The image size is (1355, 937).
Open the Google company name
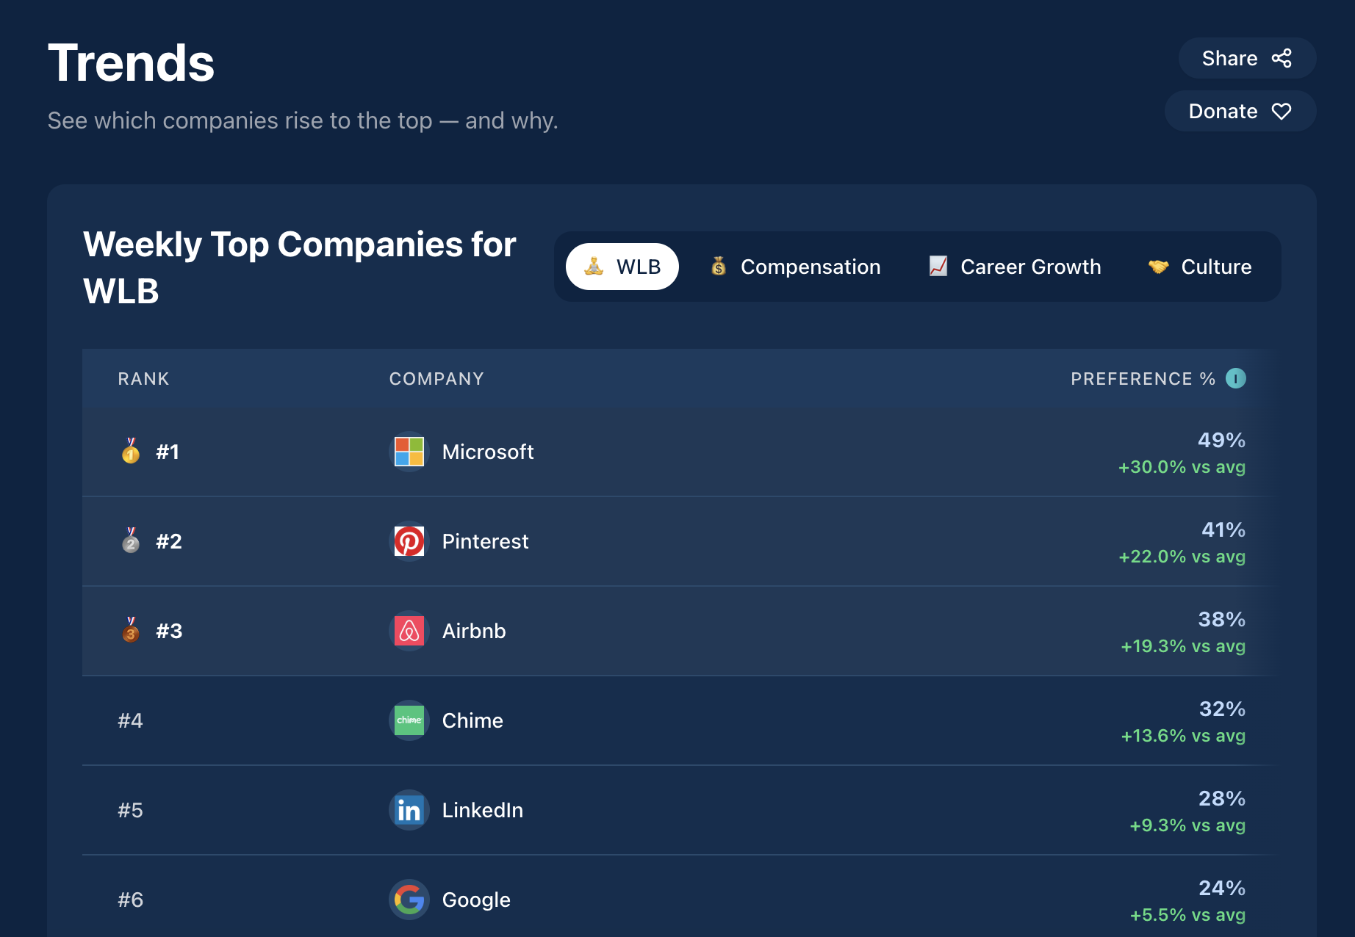click(x=476, y=900)
